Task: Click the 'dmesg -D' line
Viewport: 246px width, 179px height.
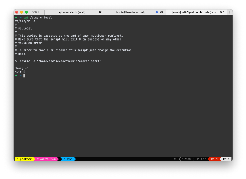Action: pos(22,68)
